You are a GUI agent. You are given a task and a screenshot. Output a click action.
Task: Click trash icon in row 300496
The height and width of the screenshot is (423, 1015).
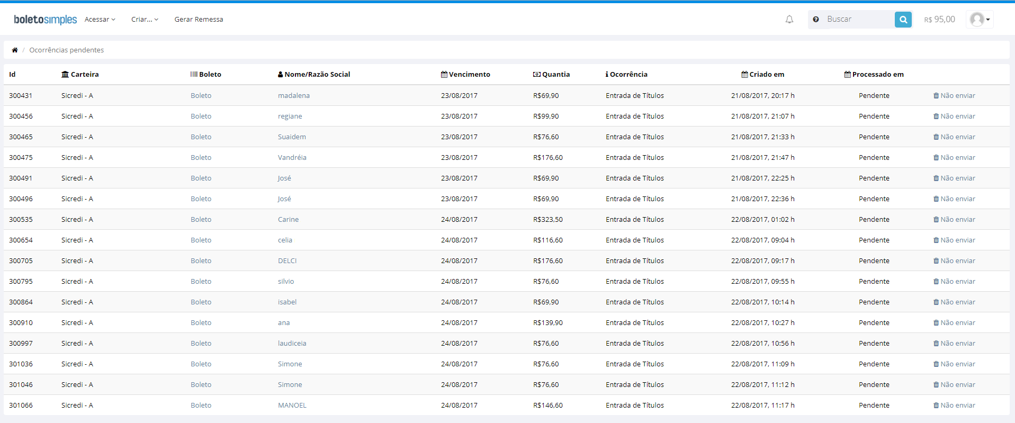pyautogui.click(x=936, y=199)
